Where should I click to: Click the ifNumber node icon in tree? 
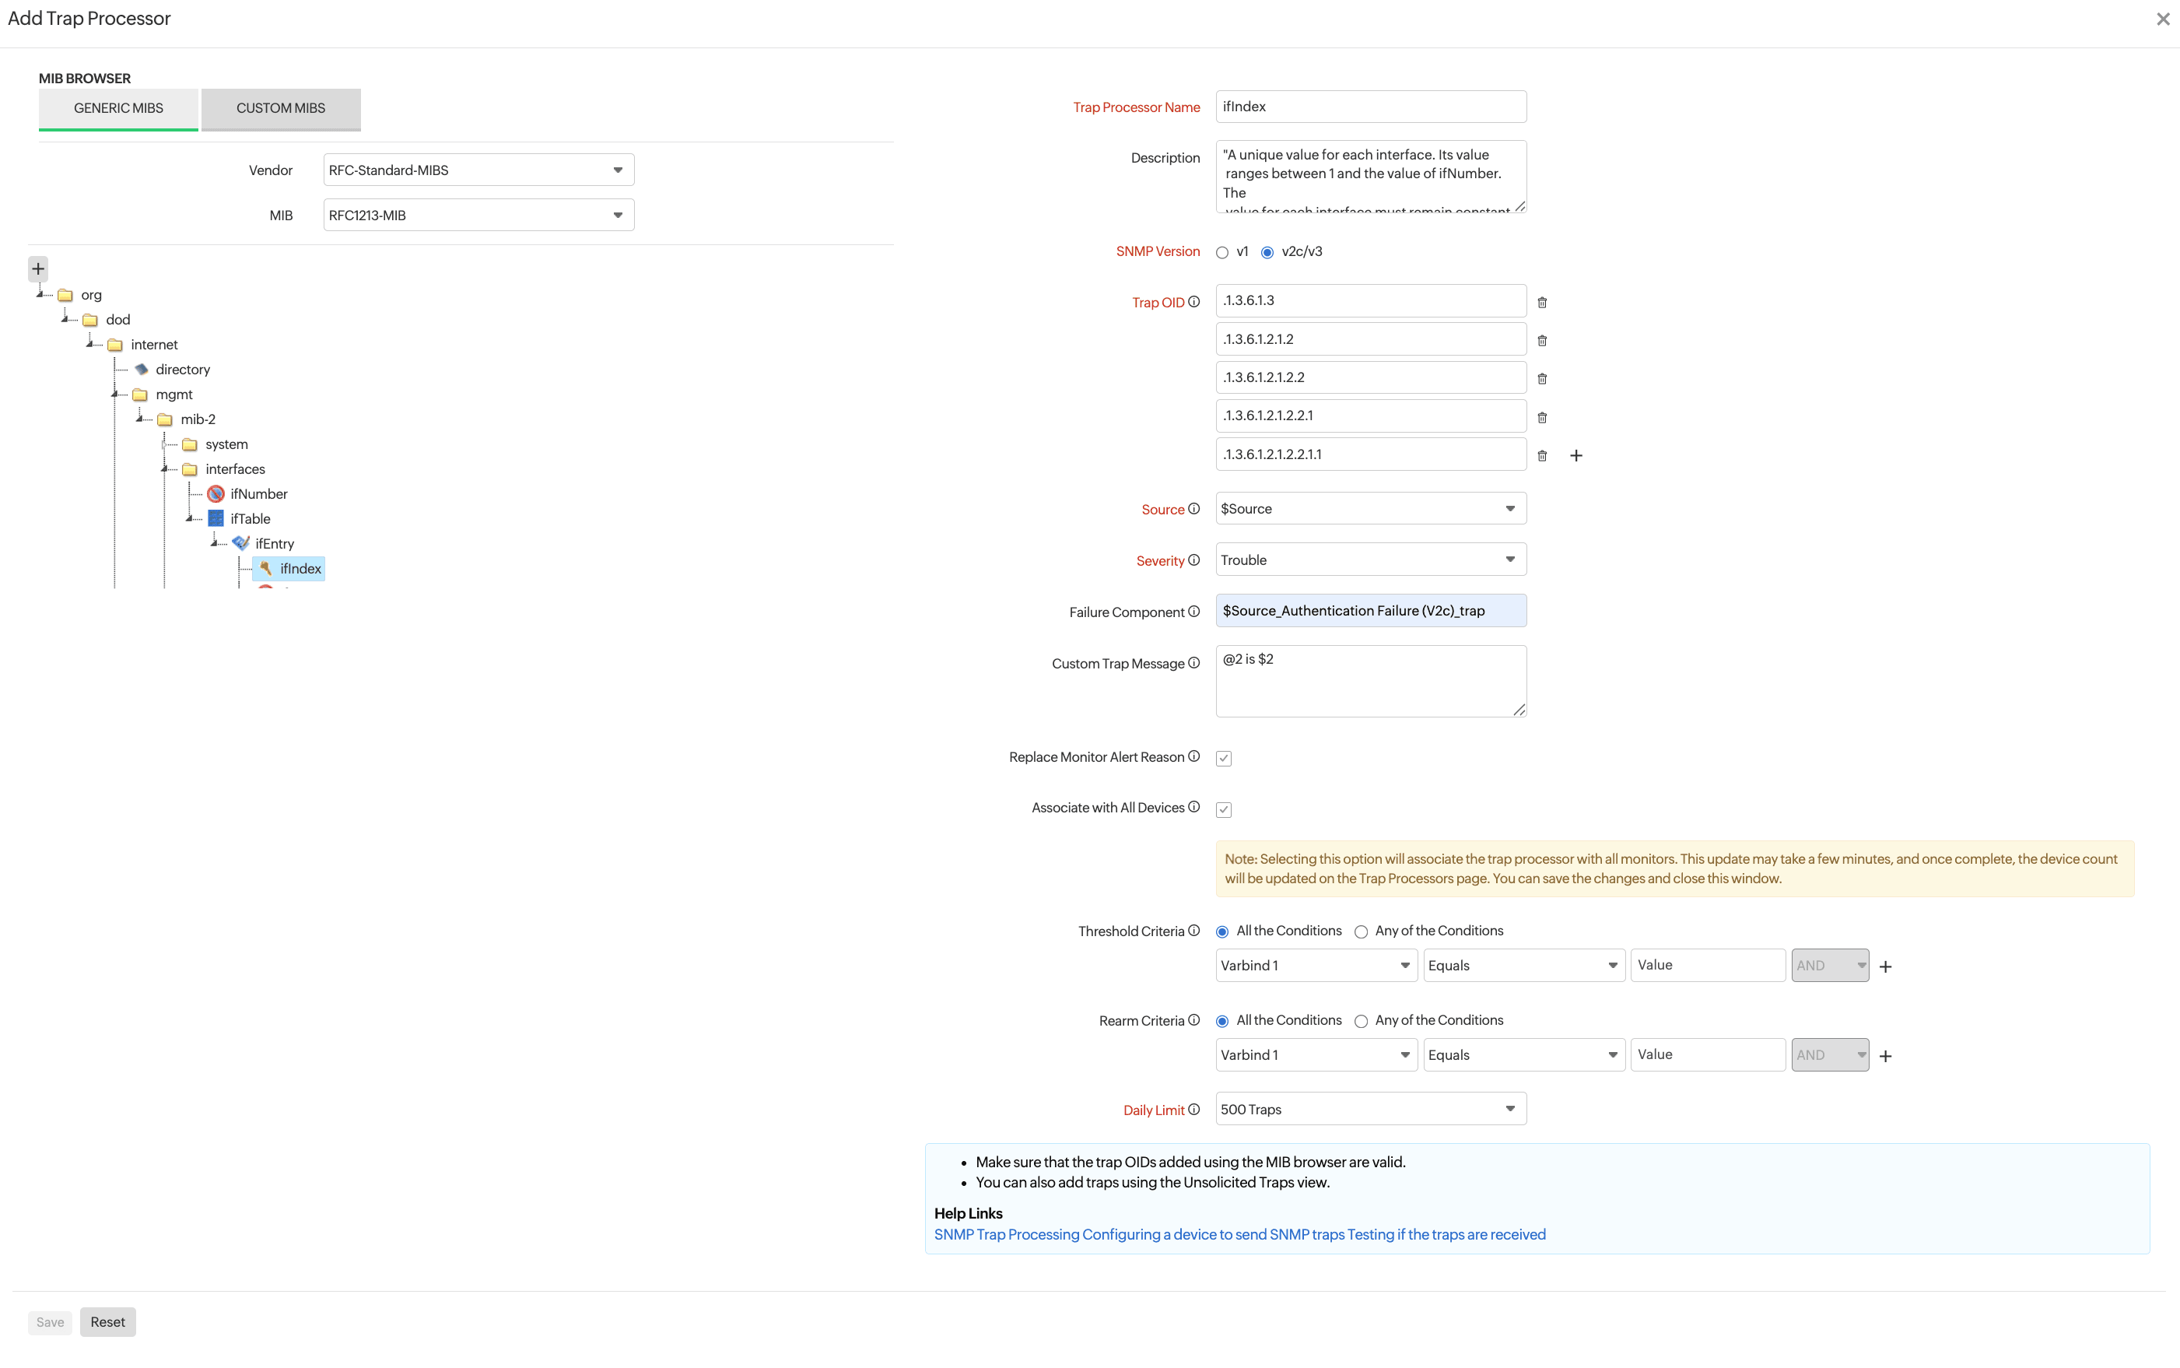pyautogui.click(x=216, y=494)
